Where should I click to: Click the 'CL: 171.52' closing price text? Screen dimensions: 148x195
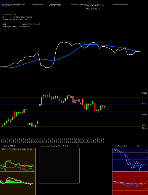point(55,5)
